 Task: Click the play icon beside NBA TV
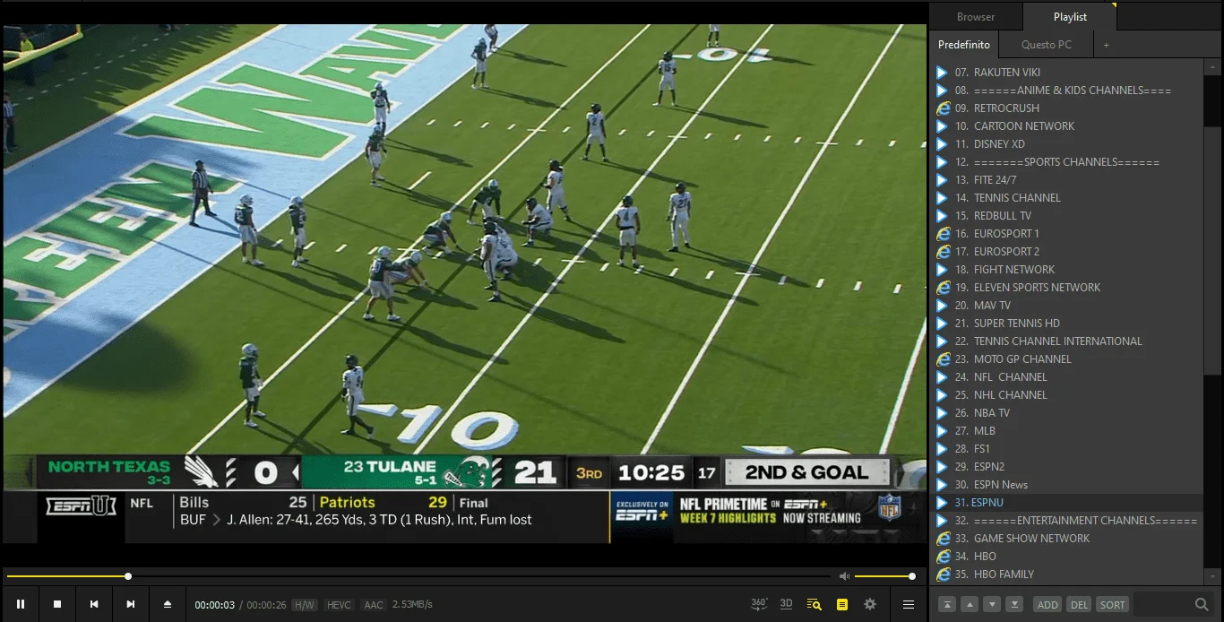point(942,412)
